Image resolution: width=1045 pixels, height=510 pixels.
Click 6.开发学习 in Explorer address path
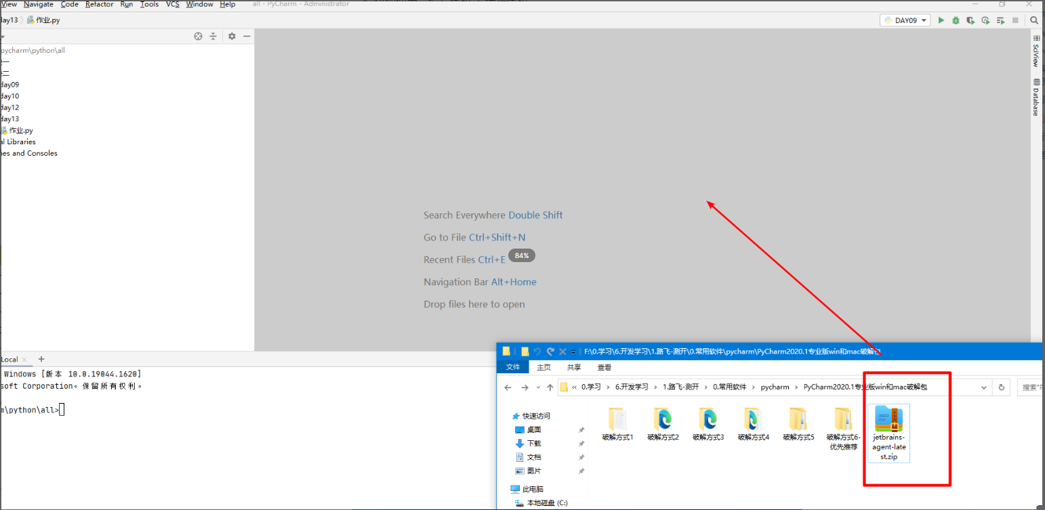632,387
